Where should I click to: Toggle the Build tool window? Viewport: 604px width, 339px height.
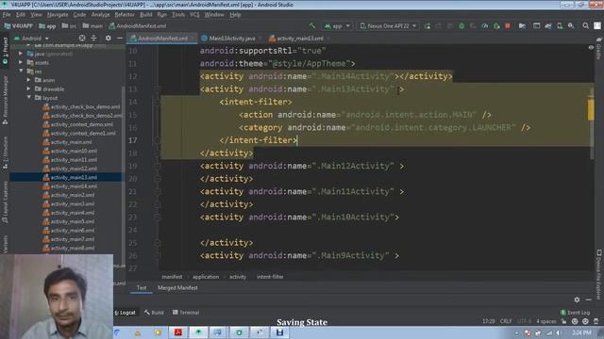tap(154, 313)
